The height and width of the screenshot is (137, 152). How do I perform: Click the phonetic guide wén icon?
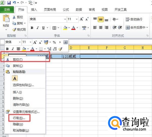[x=84, y=28]
